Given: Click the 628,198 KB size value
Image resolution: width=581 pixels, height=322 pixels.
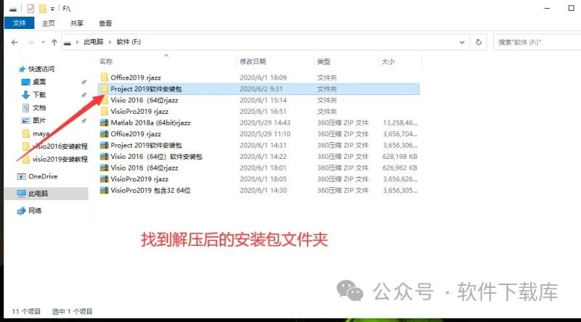Looking at the screenshot, I should pyautogui.click(x=400, y=157).
